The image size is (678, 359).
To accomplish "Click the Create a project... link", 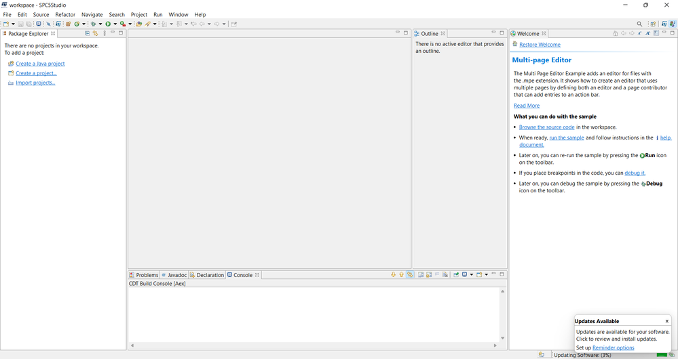I will pos(37,73).
